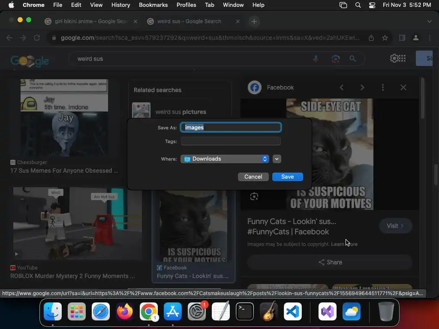The height and width of the screenshot is (329, 439).
Task: Open a new tab with plus button
Action: tap(254, 21)
